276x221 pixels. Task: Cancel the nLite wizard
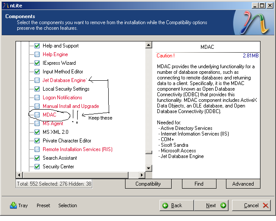(x=251, y=205)
